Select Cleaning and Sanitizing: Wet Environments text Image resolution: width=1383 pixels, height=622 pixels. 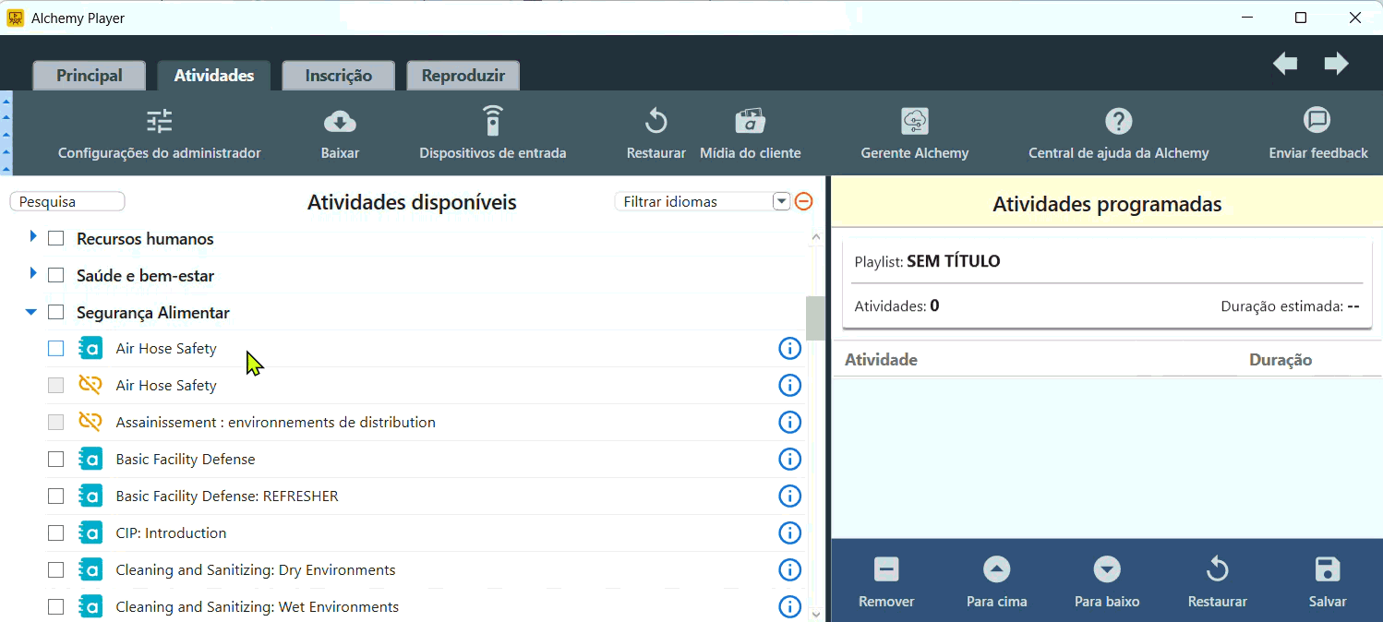pos(258,606)
